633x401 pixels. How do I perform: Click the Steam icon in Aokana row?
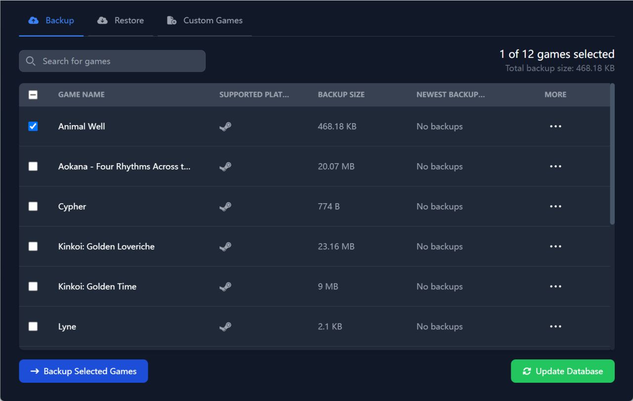226,167
